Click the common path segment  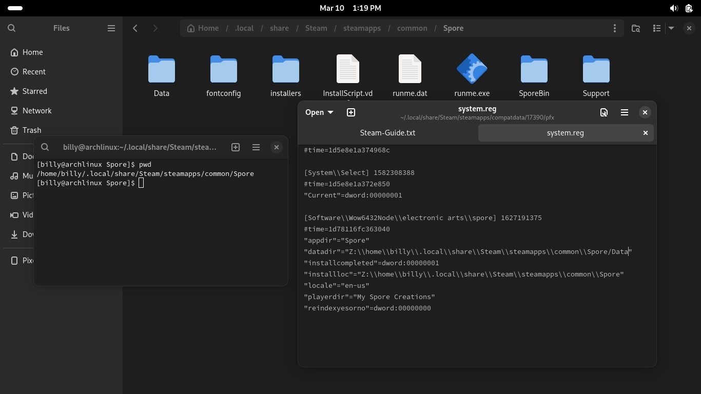pos(412,28)
